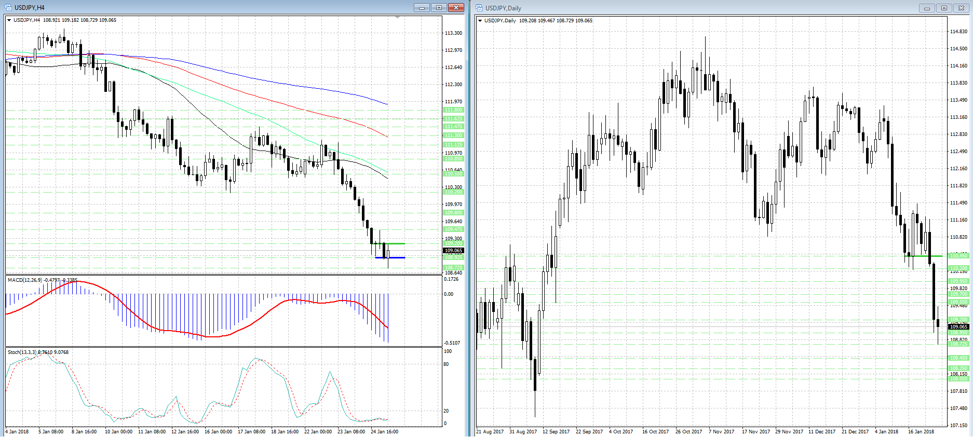
Task: Click the USDJPY,Daily window chart icon
Action: point(479,8)
